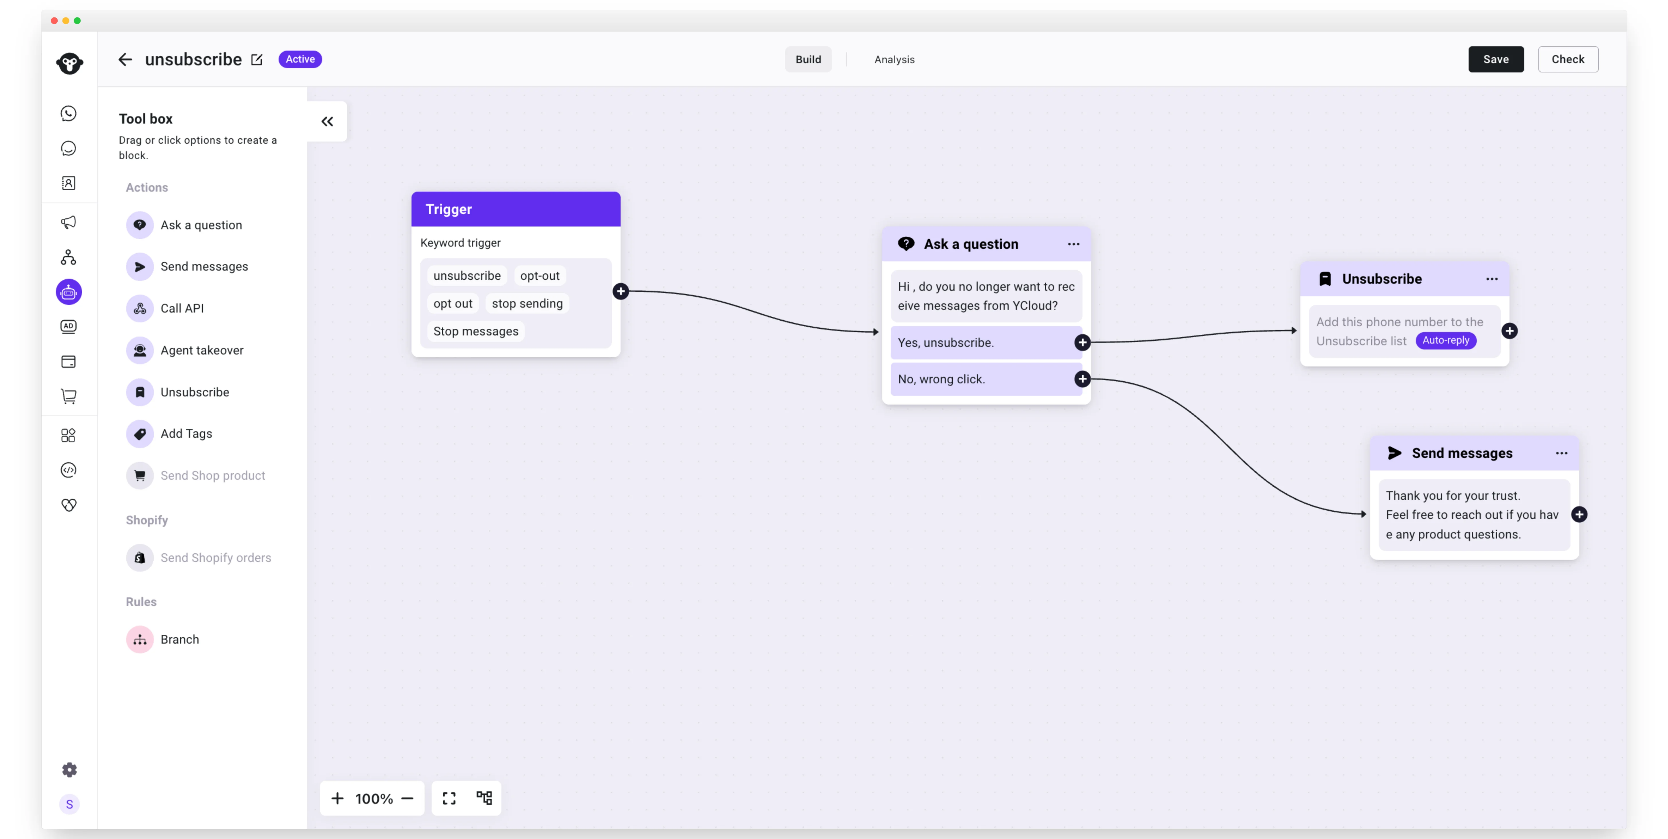The height and width of the screenshot is (839, 1668).
Task: Open the settings gear in sidebar
Action: (x=69, y=769)
